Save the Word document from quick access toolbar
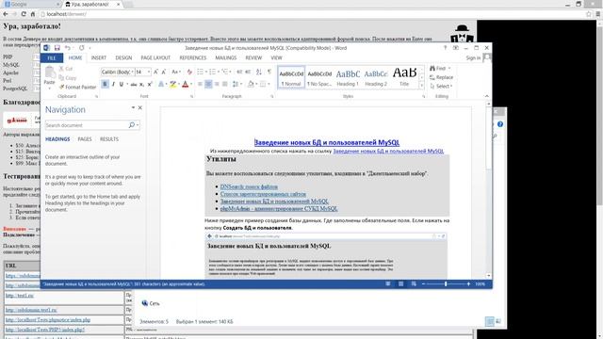603x339 pixels. (x=57, y=48)
